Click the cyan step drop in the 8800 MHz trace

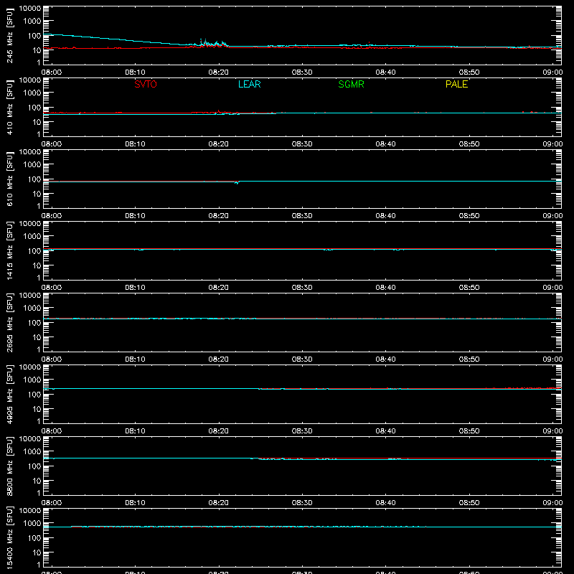coord(258,458)
